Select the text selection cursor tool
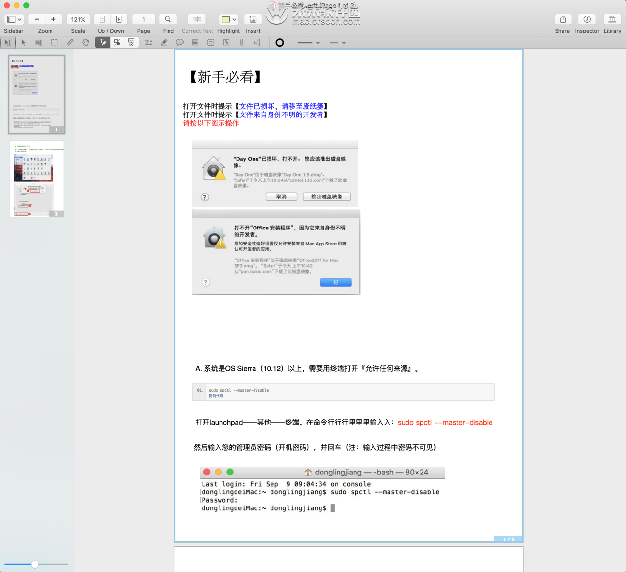The image size is (626, 572). click(8, 43)
